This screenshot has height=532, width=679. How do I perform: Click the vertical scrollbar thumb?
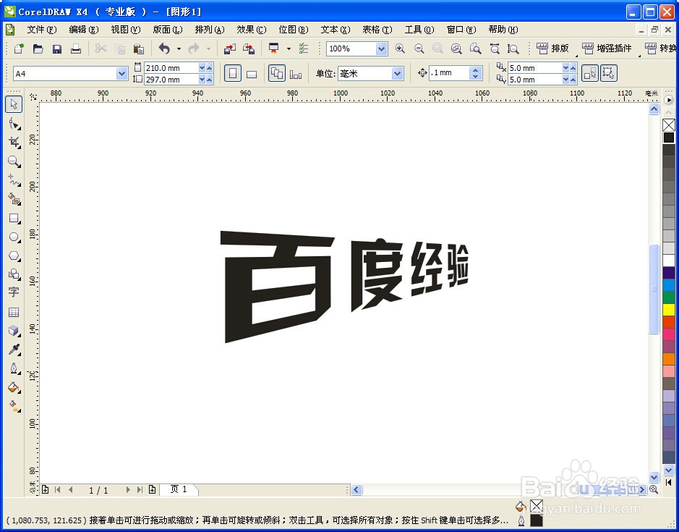click(654, 289)
